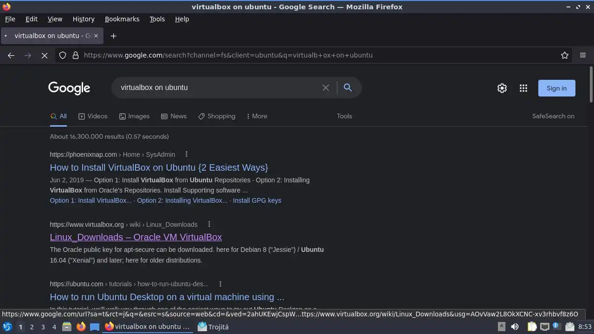Switch to Images results
The image size is (594, 334).
click(134, 116)
